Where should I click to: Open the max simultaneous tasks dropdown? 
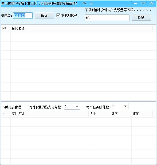(72, 106)
